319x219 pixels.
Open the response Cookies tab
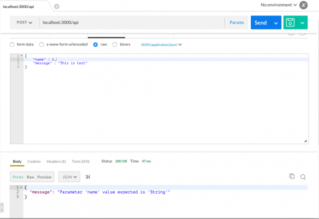click(x=34, y=162)
